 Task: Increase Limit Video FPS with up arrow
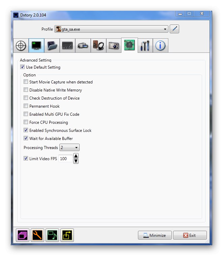76,156
